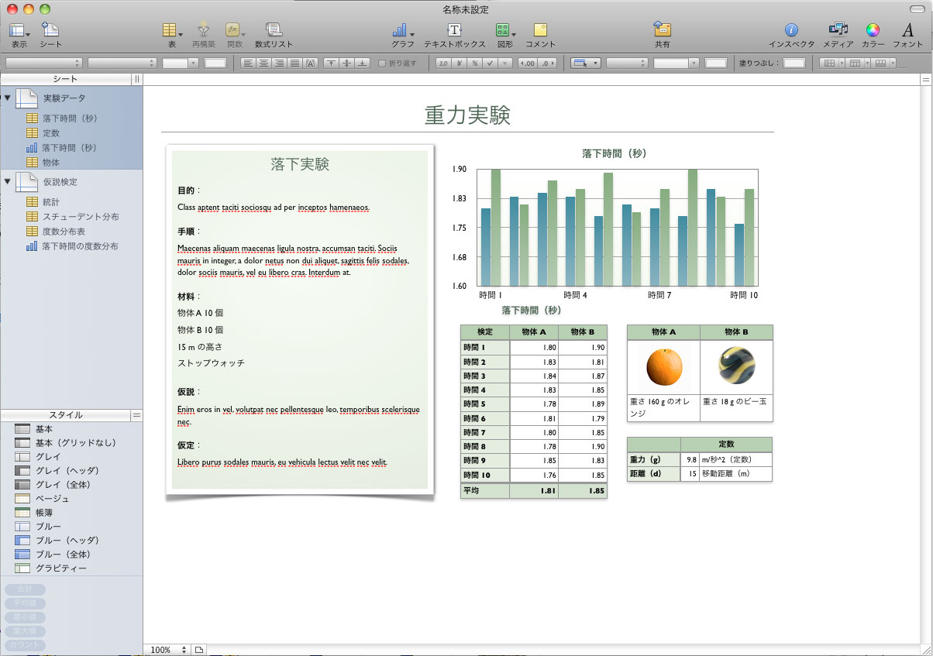Select the 統計 table in sidebar

(51, 202)
